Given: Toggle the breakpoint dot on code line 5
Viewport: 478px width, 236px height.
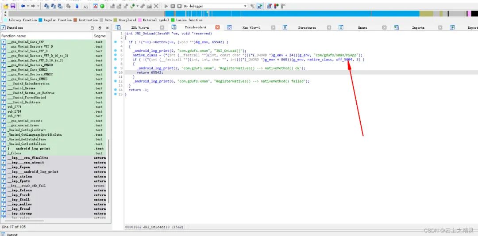Looking at the screenshot, I should pos(116,50).
